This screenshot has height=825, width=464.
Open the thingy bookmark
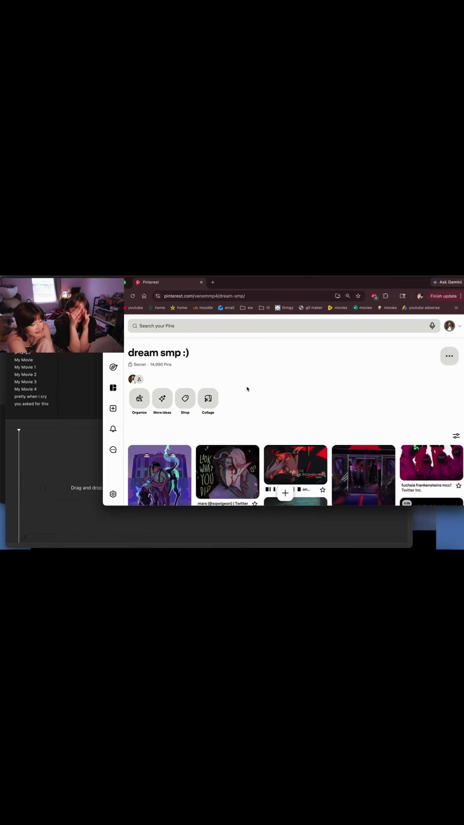[x=284, y=308]
